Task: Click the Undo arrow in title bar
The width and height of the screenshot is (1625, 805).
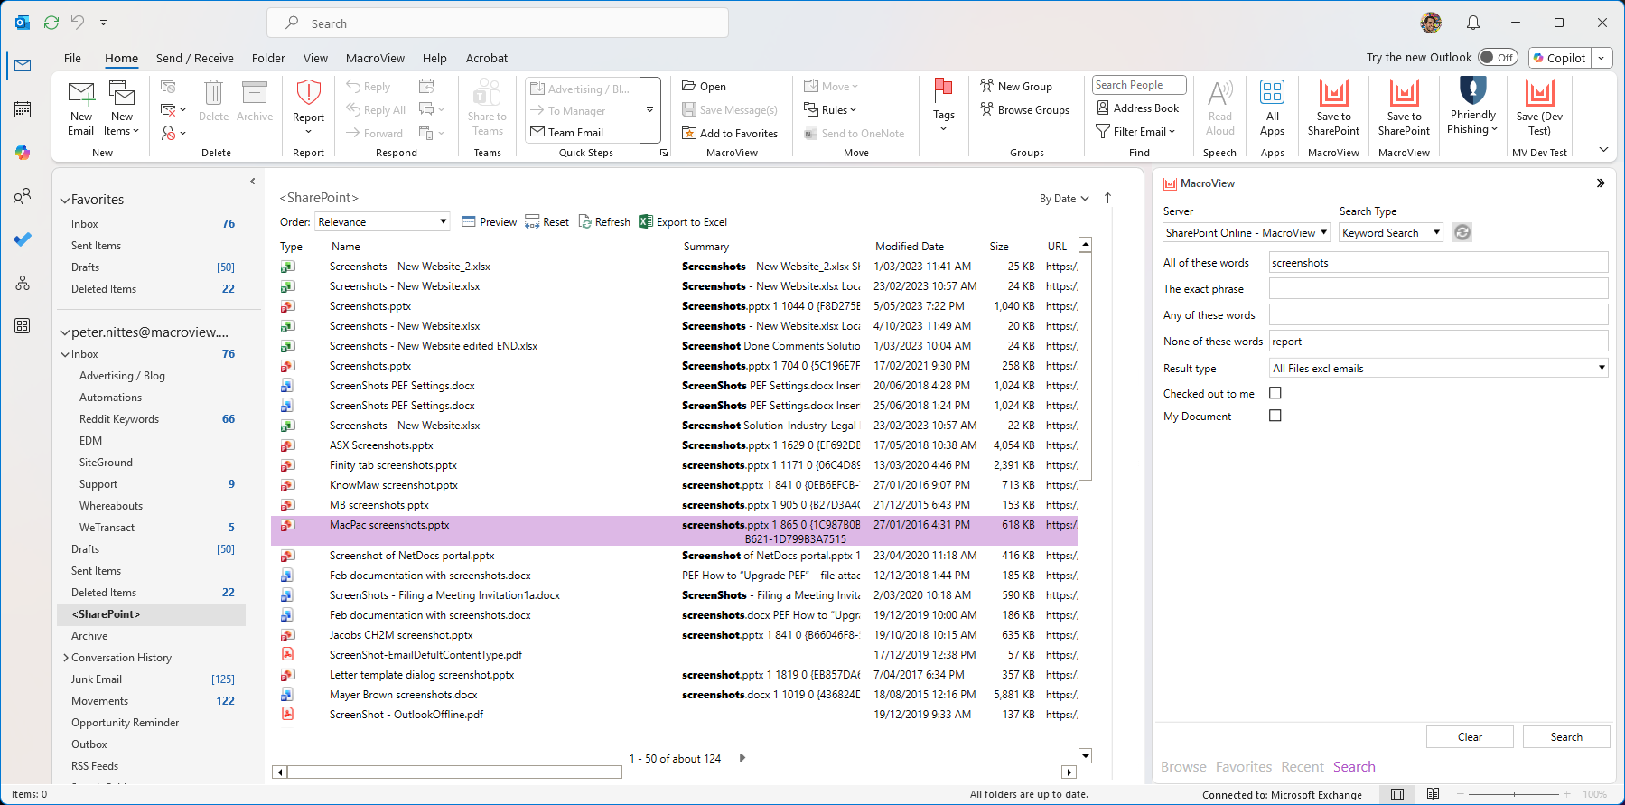Action: click(78, 23)
